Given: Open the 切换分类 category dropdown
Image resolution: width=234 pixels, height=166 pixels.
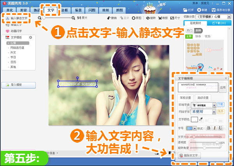Looking at the screenshot, I should [229, 17].
